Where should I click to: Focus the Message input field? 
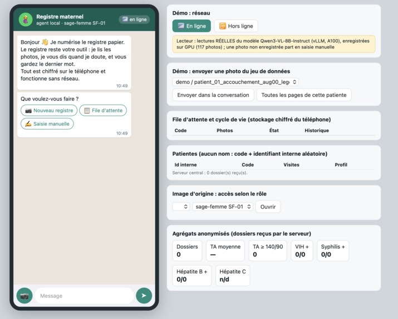[84, 296]
